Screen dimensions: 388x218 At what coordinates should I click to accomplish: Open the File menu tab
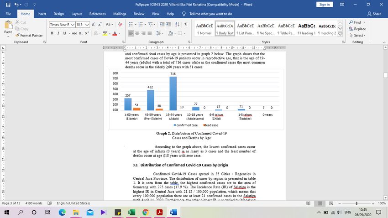tap(8, 14)
